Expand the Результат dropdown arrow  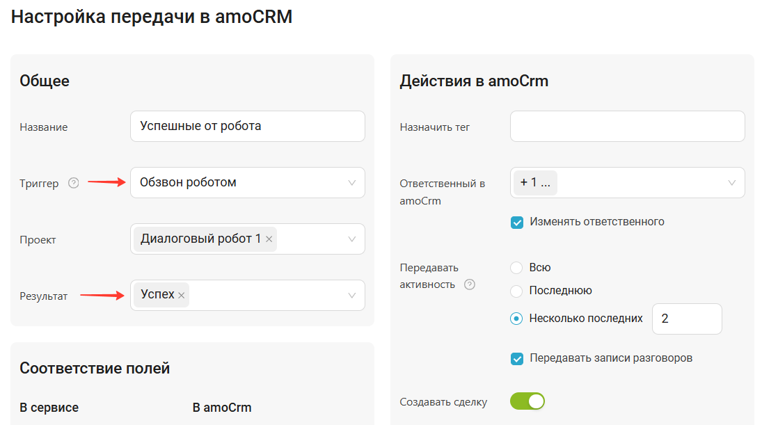(x=351, y=296)
